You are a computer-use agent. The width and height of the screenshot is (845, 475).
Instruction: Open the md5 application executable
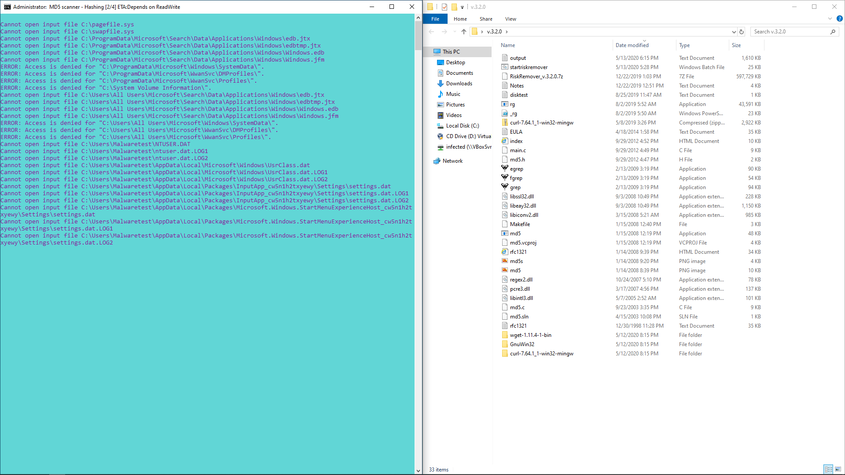pyautogui.click(x=514, y=233)
